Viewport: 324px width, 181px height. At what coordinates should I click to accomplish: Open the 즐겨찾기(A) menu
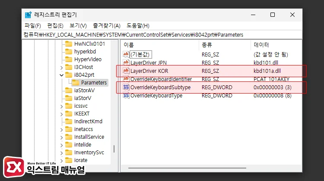click(105, 26)
